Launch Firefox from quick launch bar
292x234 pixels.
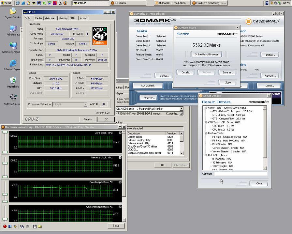[x=65, y=3]
